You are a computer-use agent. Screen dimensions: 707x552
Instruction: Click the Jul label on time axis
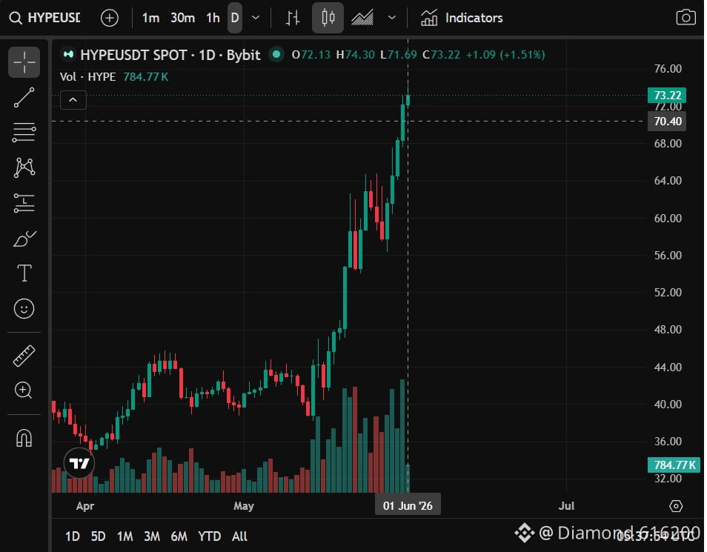coord(566,506)
